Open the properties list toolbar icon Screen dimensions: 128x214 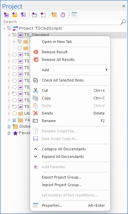click(x=74, y=15)
